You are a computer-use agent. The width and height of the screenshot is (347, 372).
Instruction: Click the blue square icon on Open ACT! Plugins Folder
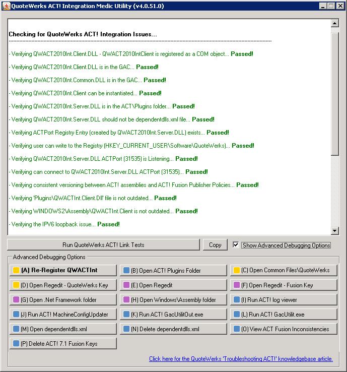[126, 270]
